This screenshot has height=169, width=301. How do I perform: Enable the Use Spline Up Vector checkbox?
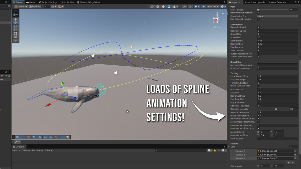258,19
